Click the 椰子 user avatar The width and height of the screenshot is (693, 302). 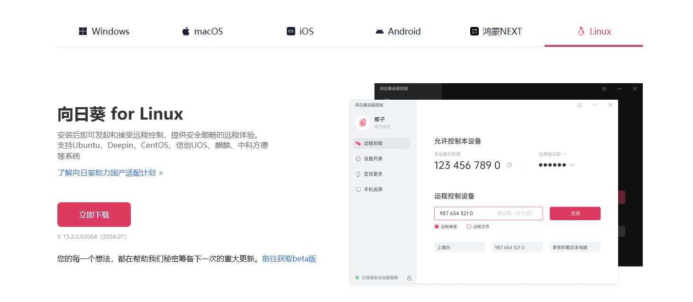[x=362, y=123]
